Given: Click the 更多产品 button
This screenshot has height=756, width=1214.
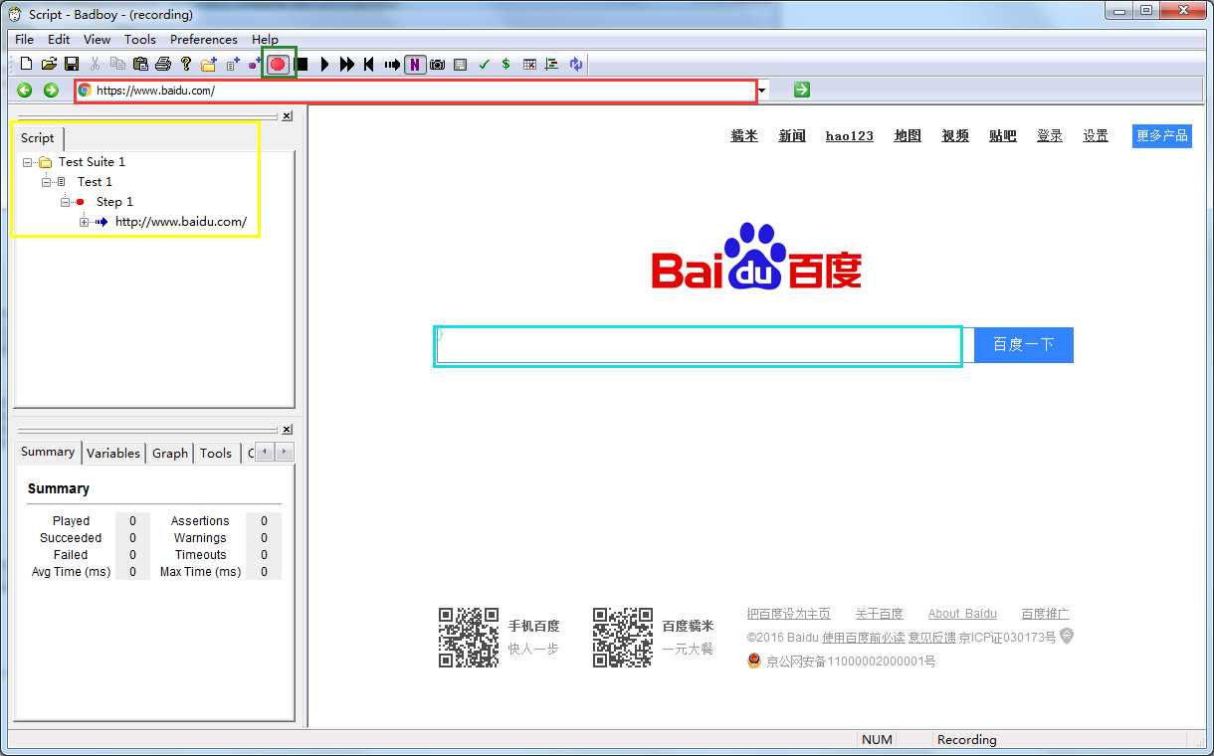Looking at the screenshot, I should click(x=1162, y=135).
